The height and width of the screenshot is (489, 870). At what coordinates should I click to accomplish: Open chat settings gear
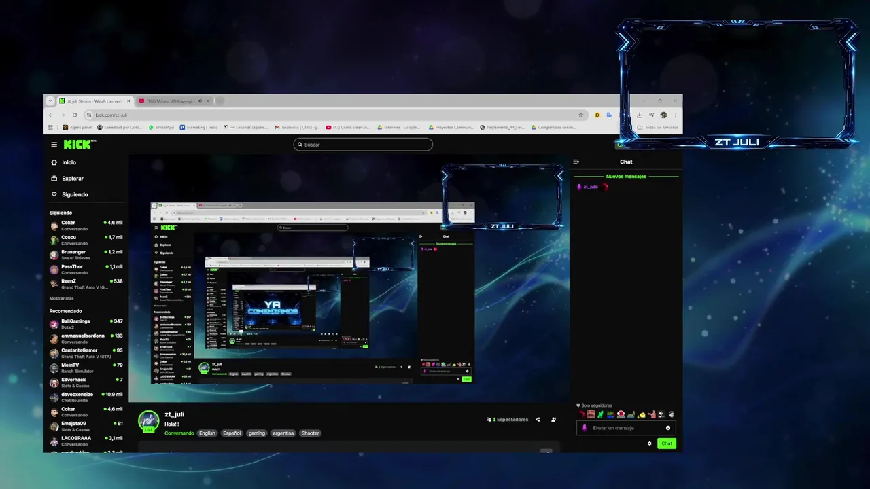coord(650,443)
